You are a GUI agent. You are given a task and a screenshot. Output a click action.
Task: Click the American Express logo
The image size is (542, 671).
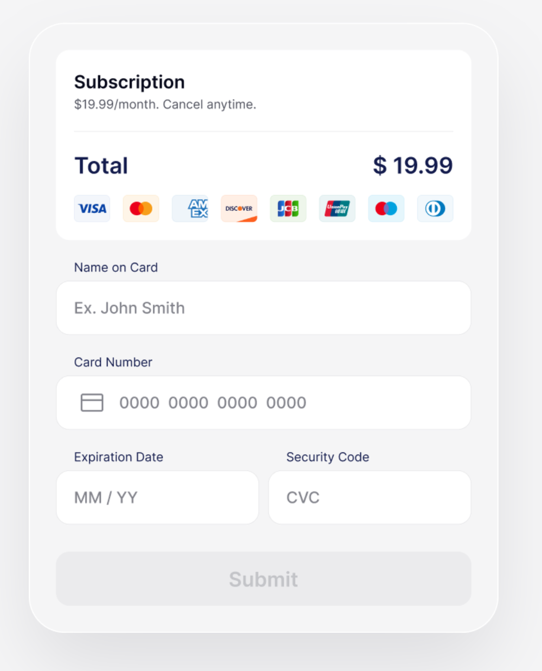[x=190, y=209]
